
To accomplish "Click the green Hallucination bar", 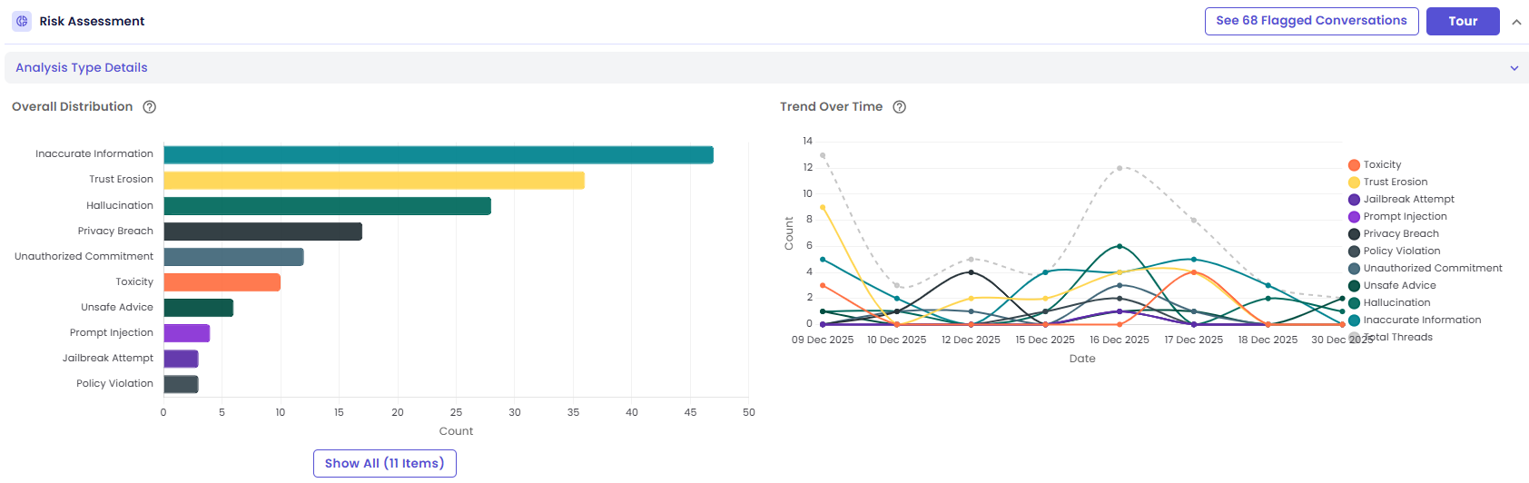I will tap(328, 206).
